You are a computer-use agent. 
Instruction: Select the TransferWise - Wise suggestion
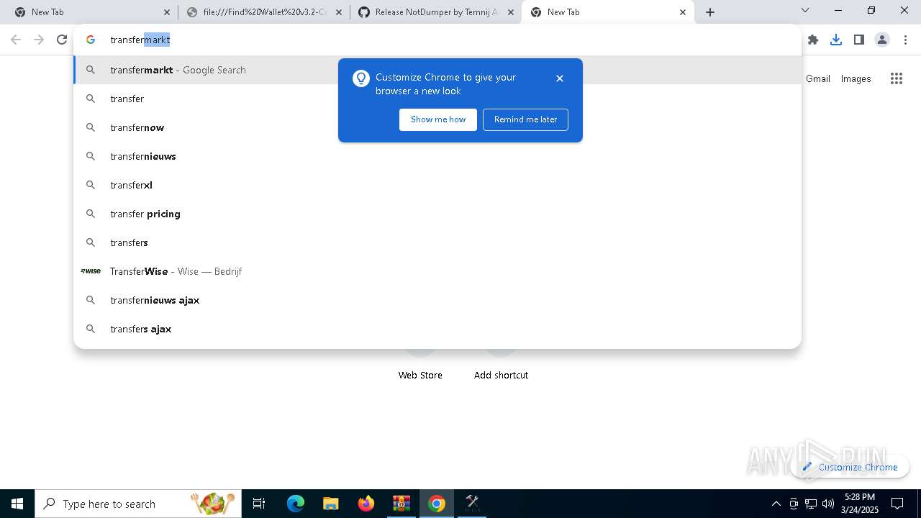pyautogui.click(x=437, y=271)
